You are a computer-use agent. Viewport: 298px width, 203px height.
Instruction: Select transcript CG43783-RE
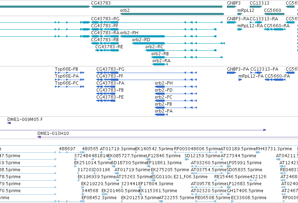click(x=107, y=50)
